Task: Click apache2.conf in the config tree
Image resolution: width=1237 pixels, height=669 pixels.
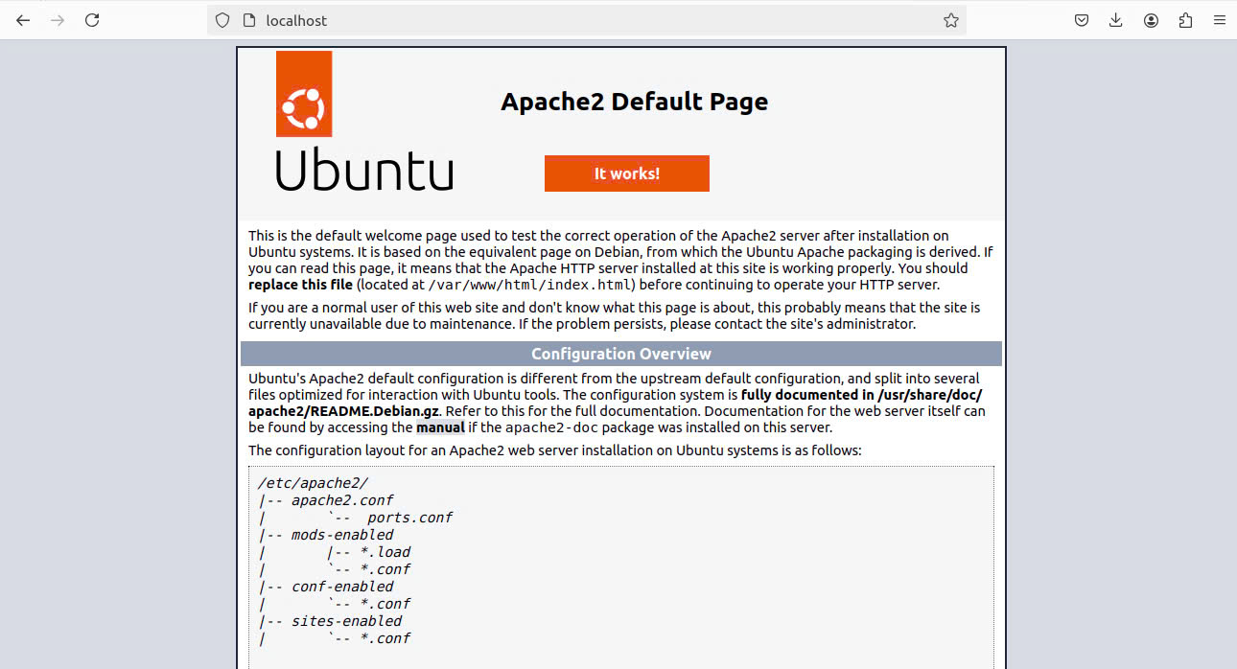Action: click(x=342, y=500)
